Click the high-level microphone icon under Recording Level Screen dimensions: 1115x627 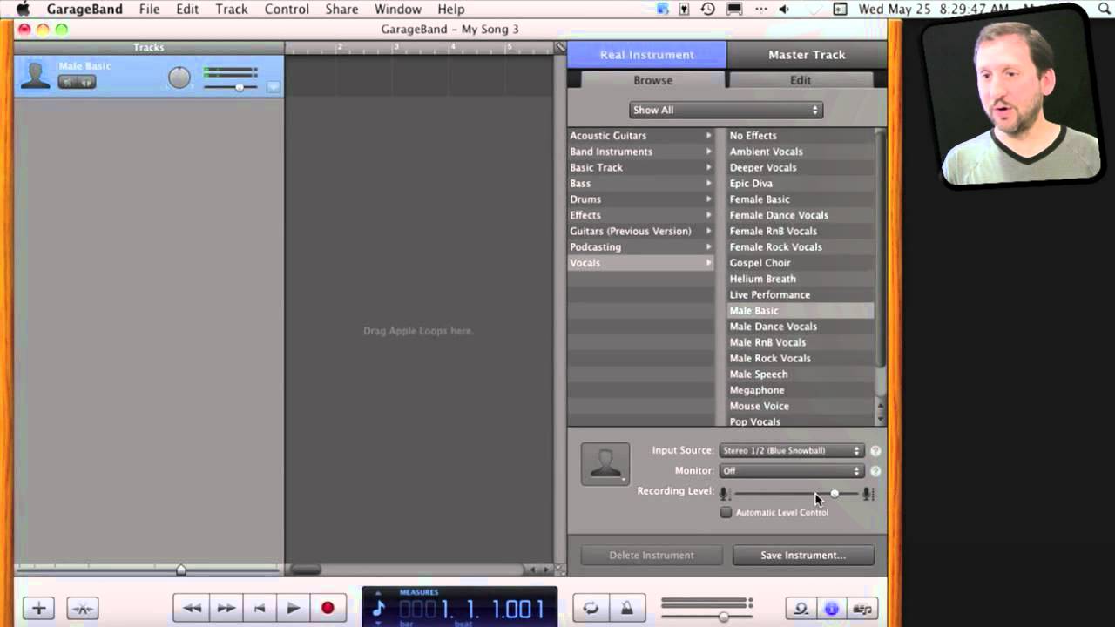point(868,494)
